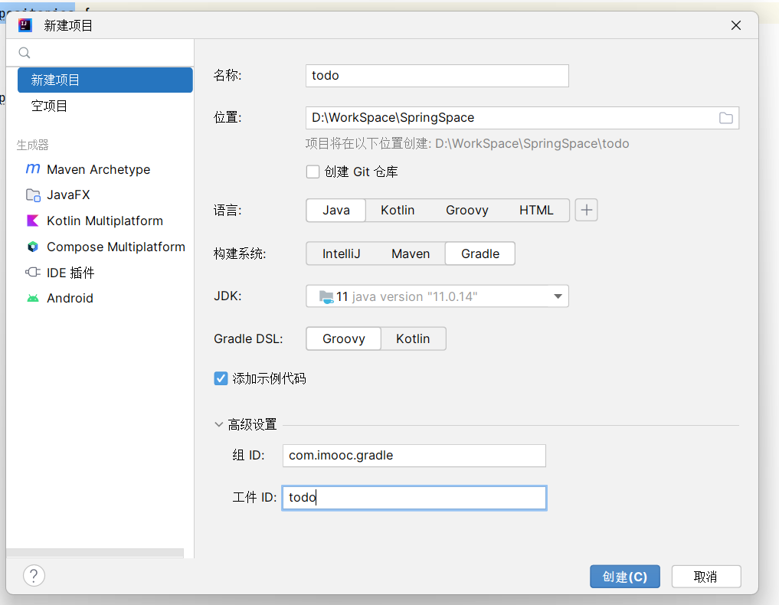Add another language with the plus button
This screenshot has width=779, height=605.
click(586, 210)
